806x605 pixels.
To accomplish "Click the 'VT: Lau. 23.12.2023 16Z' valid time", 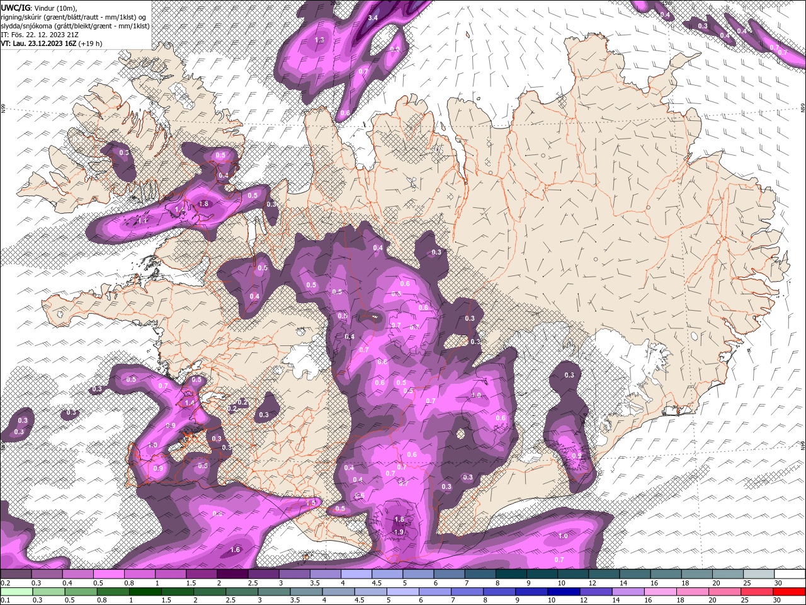I will [39, 43].
